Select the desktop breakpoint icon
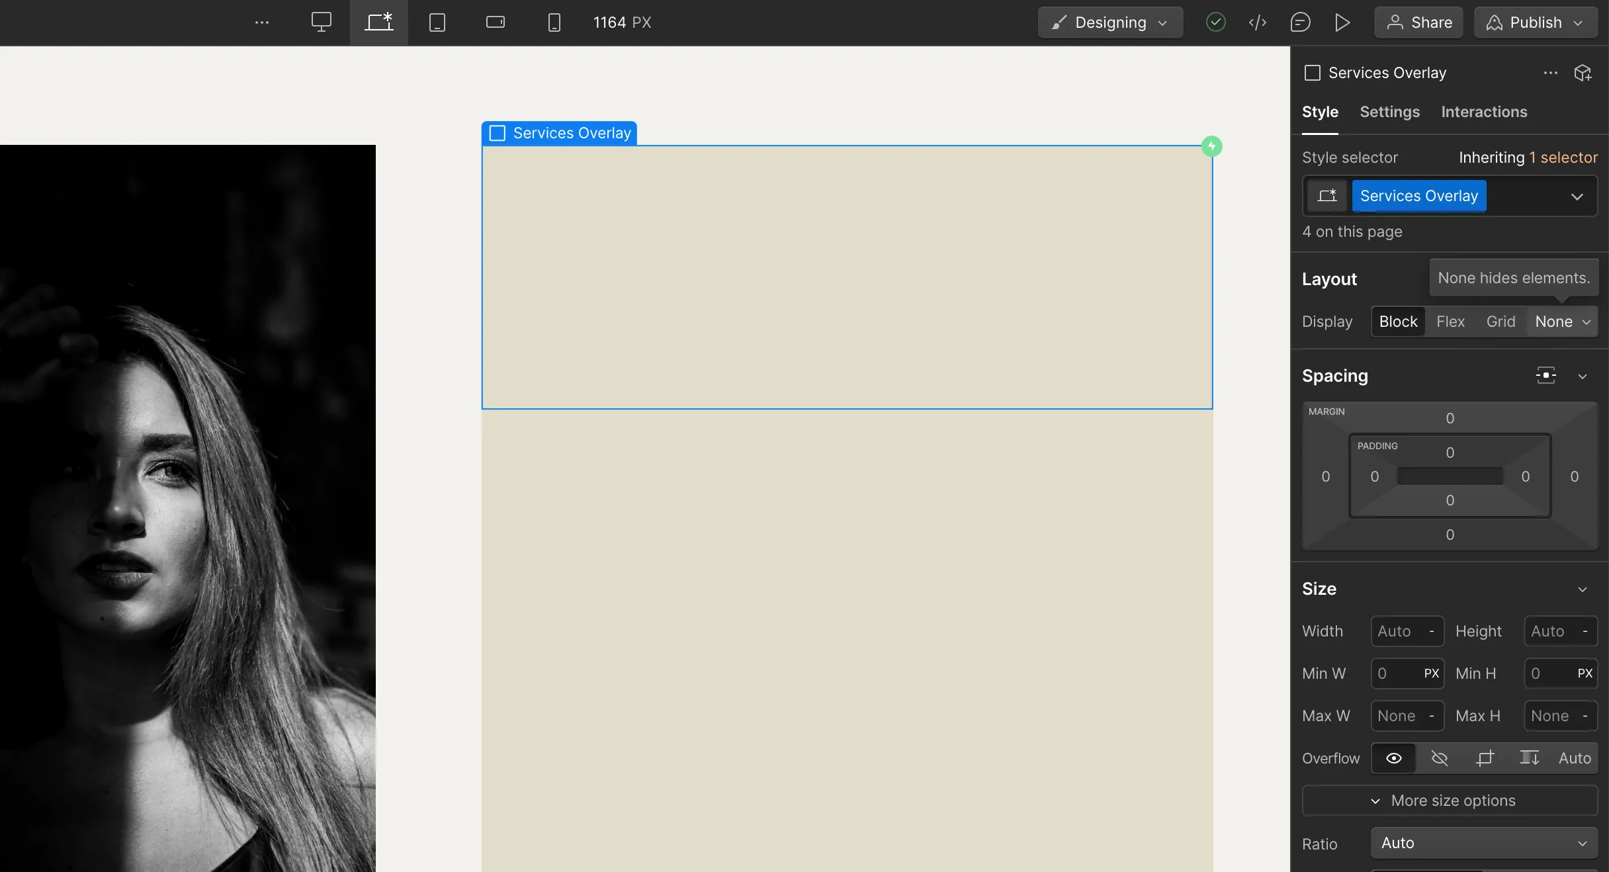1609x872 pixels. coord(322,22)
